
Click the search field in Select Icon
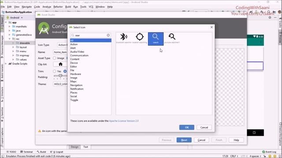tap(90, 35)
